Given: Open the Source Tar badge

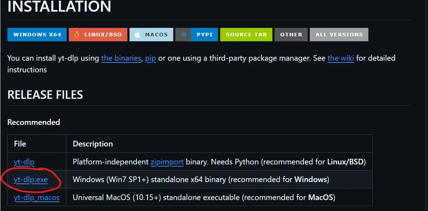Looking at the screenshot, I should coord(246,35).
